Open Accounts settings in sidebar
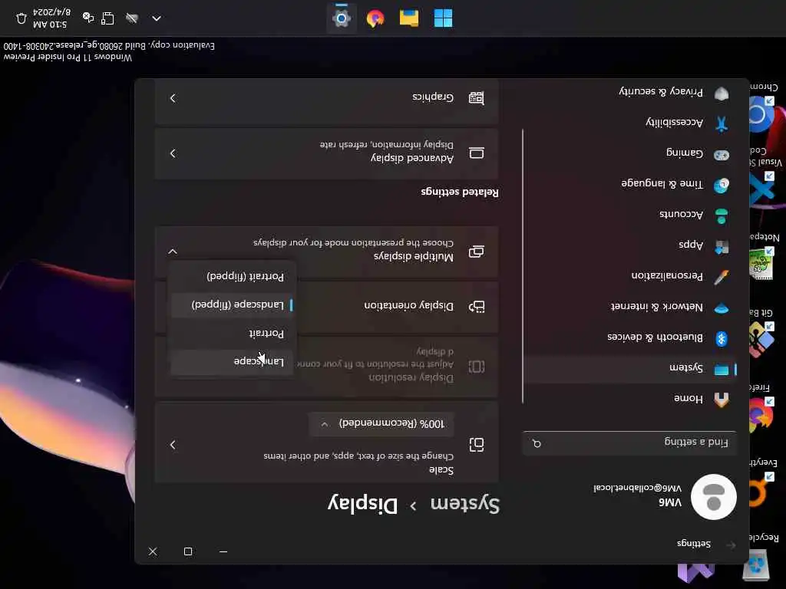This screenshot has width=786, height=589. coord(629,215)
